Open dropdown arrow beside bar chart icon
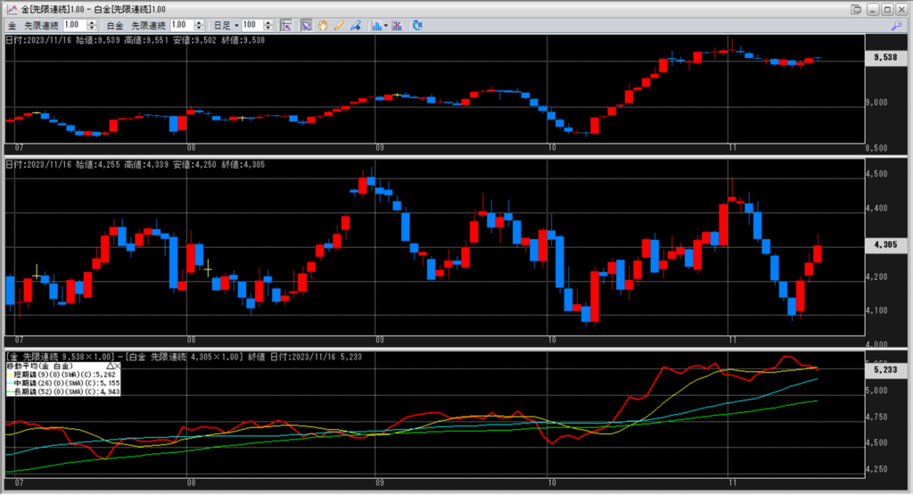Image resolution: width=913 pixels, height=495 pixels. tap(385, 25)
